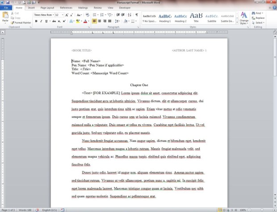The image size is (277, 212).
Task: Click the Grow Font icon
Action: pos(67,15)
